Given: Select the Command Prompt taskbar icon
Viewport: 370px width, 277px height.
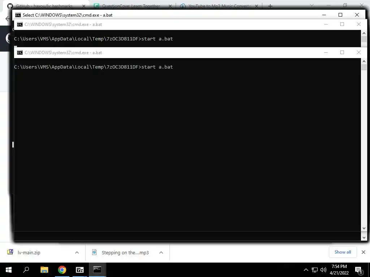Looking at the screenshot, I should coord(97,270).
